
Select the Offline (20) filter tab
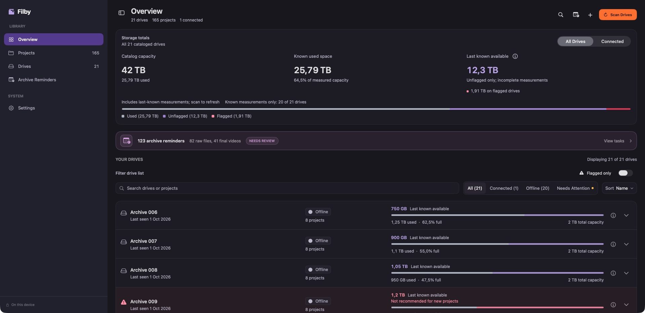(537, 188)
